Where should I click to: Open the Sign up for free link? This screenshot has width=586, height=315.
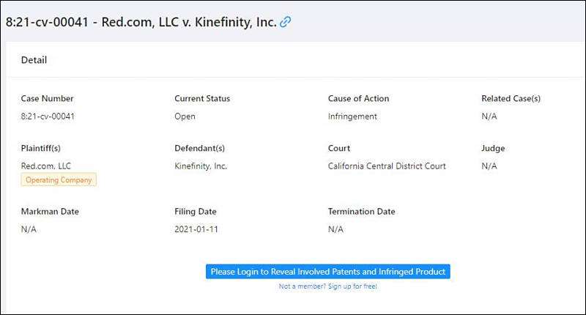(x=327, y=286)
